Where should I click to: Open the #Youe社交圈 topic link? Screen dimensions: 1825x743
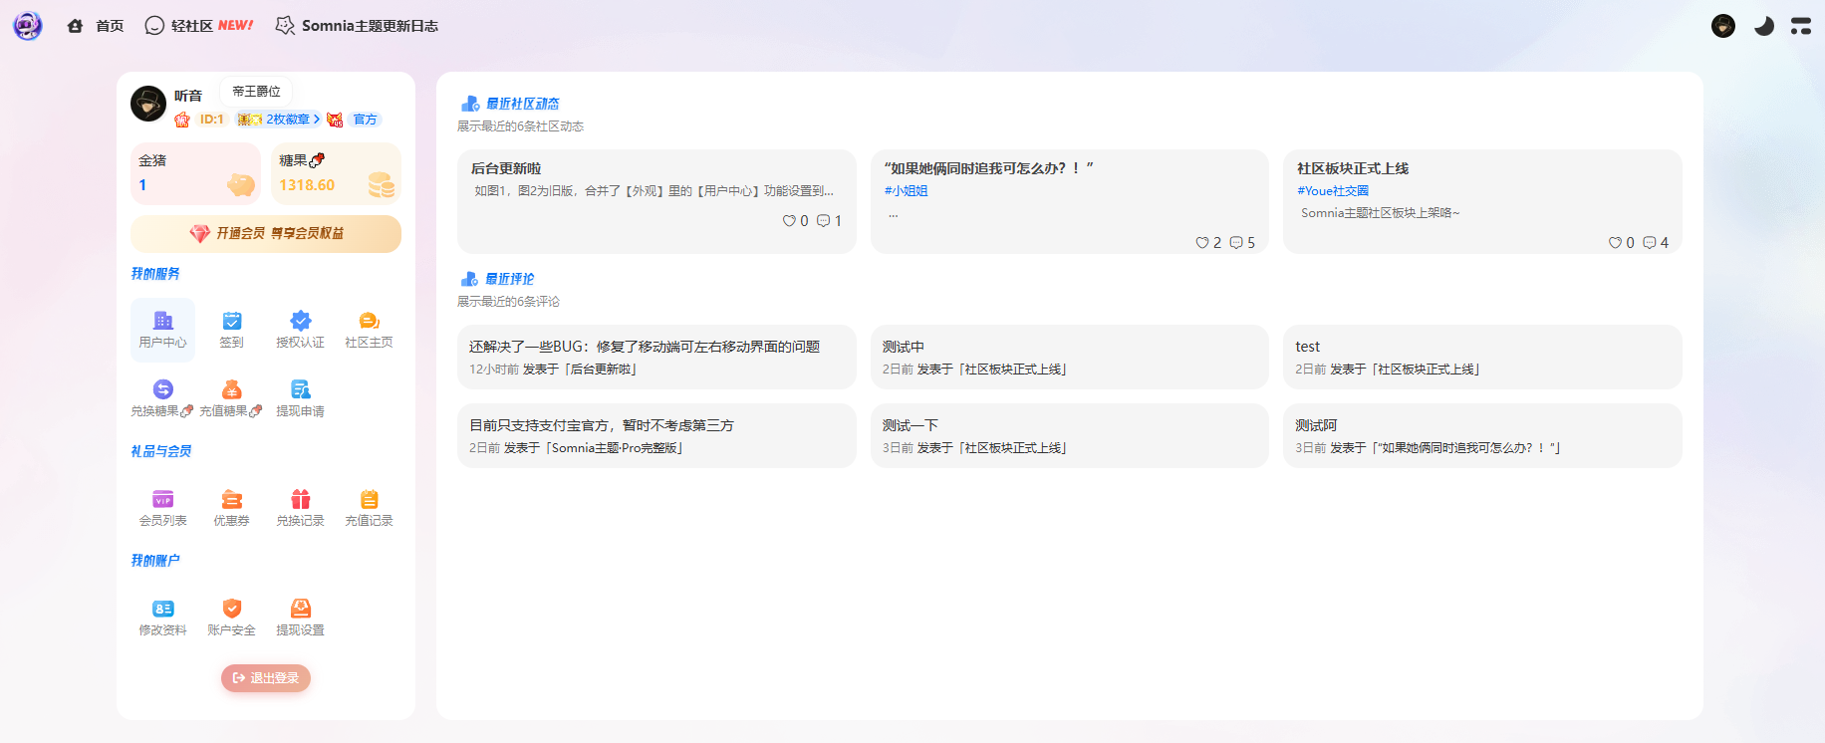tap(1333, 191)
